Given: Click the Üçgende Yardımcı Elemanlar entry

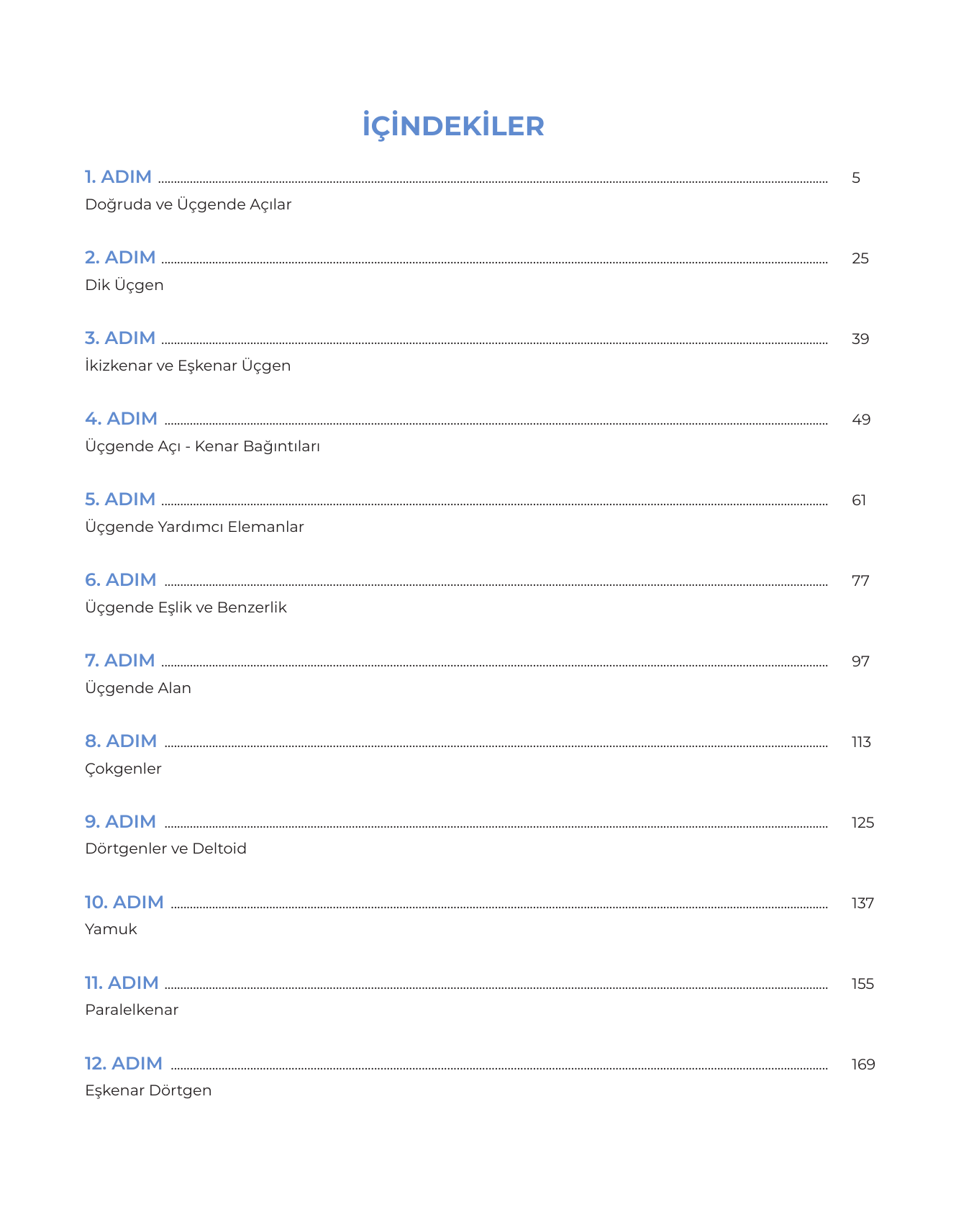Looking at the screenshot, I should point(194,527).
